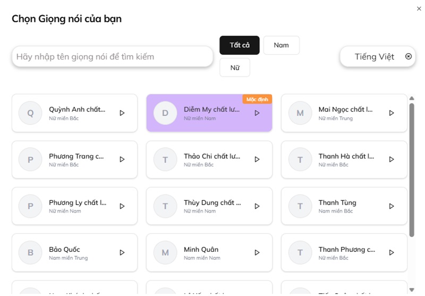Click the T avatar of Thanh Tùng
This screenshot has width=425, height=296.
tap(300, 206)
